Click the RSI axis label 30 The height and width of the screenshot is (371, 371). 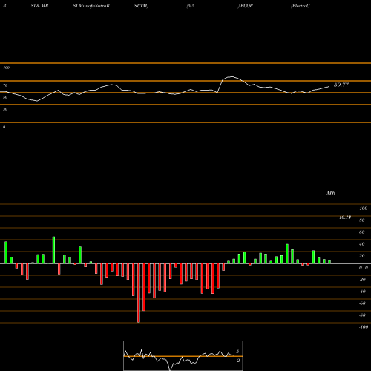pos(5,109)
